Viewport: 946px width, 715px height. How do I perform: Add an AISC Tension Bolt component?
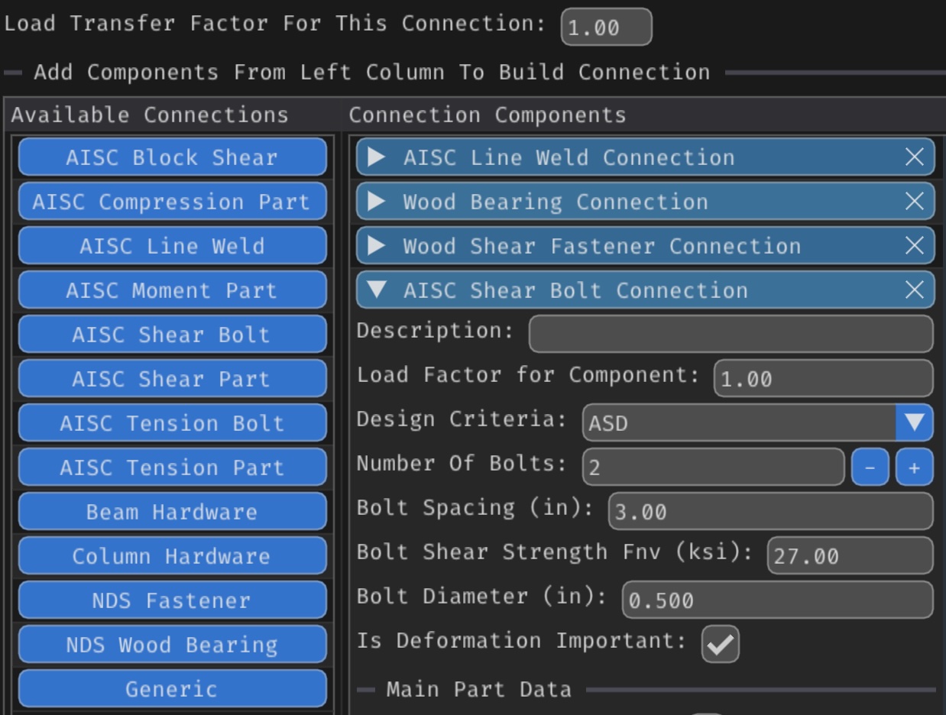tap(172, 423)
